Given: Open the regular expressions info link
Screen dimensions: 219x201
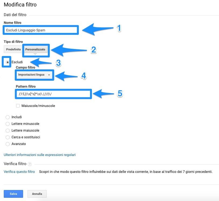Looking at the screenshot, I should 40,155.
